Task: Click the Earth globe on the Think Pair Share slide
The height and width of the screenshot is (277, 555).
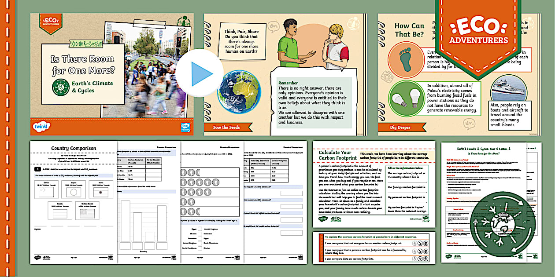Action: [x=240, y=92]
